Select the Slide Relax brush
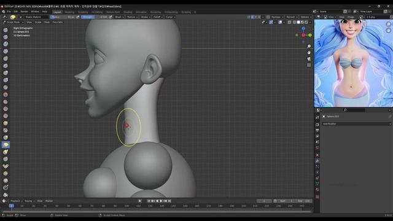 click(x=6, y=188)
